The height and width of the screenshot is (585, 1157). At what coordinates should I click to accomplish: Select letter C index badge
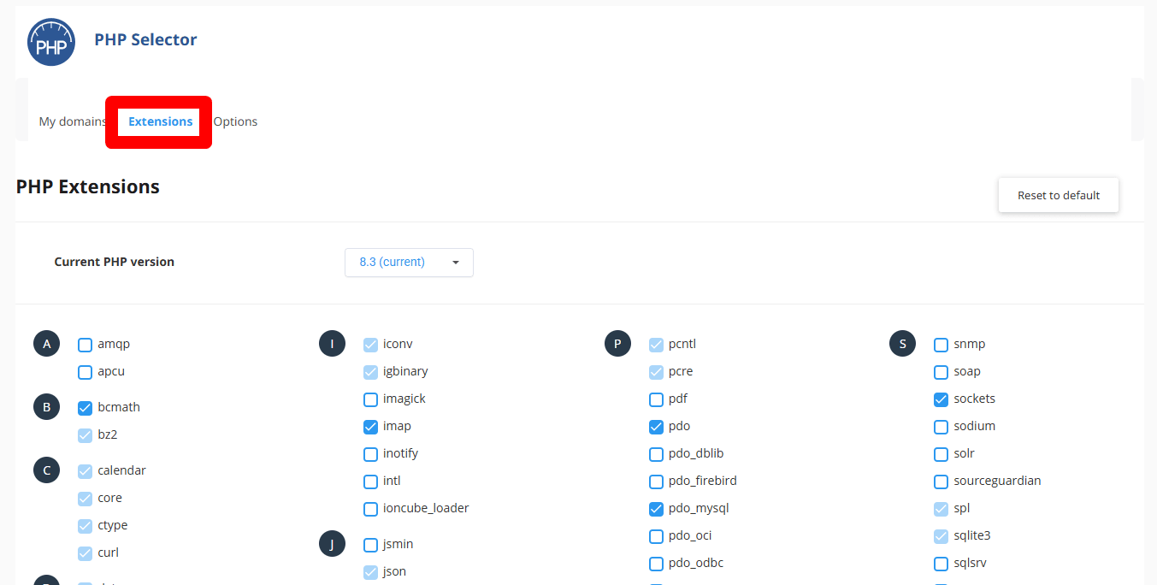pyautogui.click(x=47, y=470)
